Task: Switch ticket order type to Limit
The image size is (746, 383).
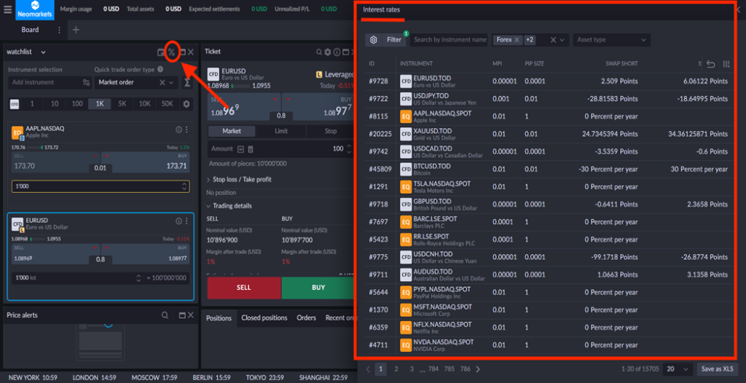Action: (280, 131)
